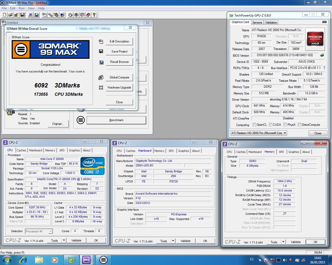Open the Run menu in 3DMark

tap(22, 8)
